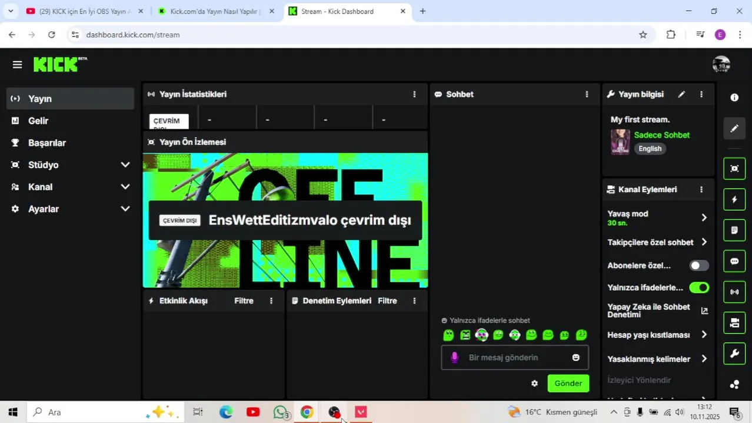Open the profile avatar menu
This screenshot has height=423, width=752.
721,65
